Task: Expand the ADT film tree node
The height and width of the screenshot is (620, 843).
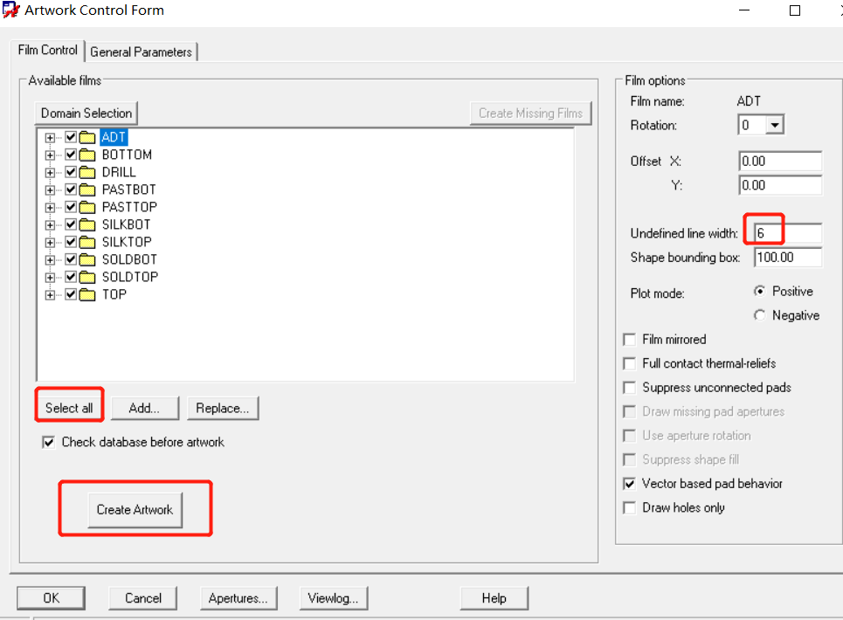Action: 50,138
